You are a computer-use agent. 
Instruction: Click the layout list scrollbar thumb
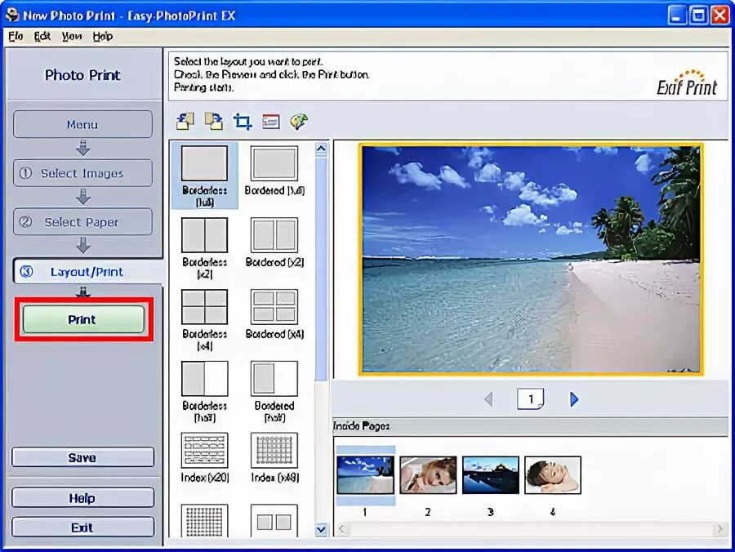click(321, 269)
